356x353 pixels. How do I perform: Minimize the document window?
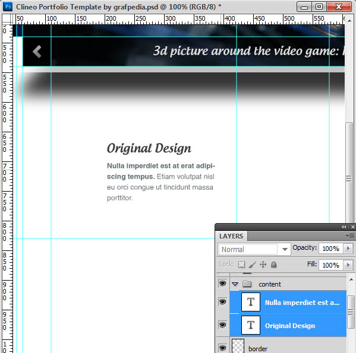click(304, 7)
